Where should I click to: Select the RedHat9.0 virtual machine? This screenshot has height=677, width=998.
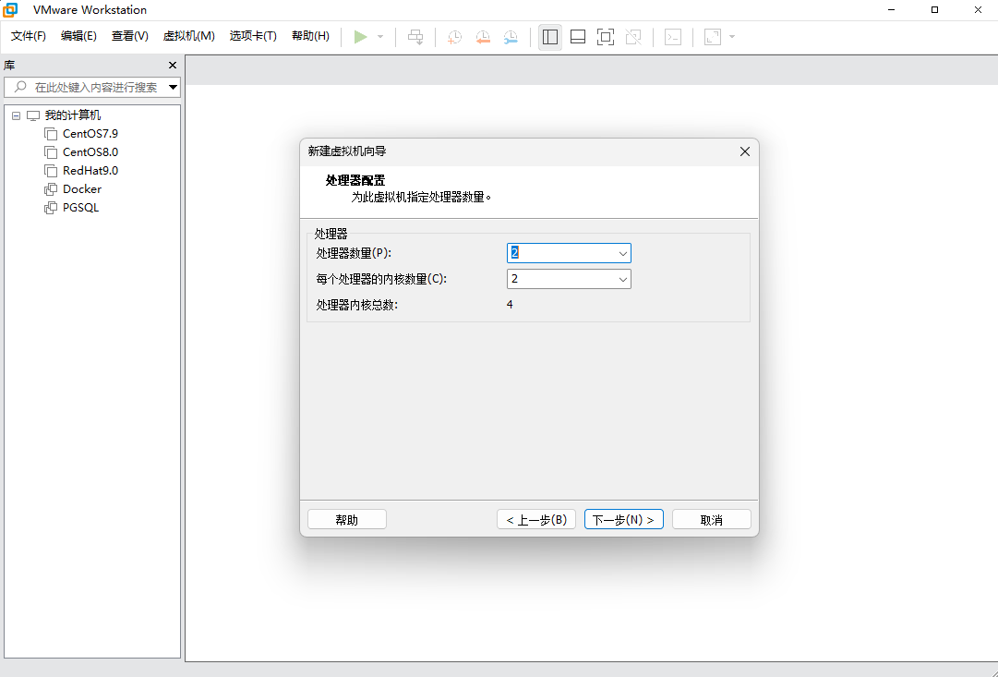click(x=90, y=171)
